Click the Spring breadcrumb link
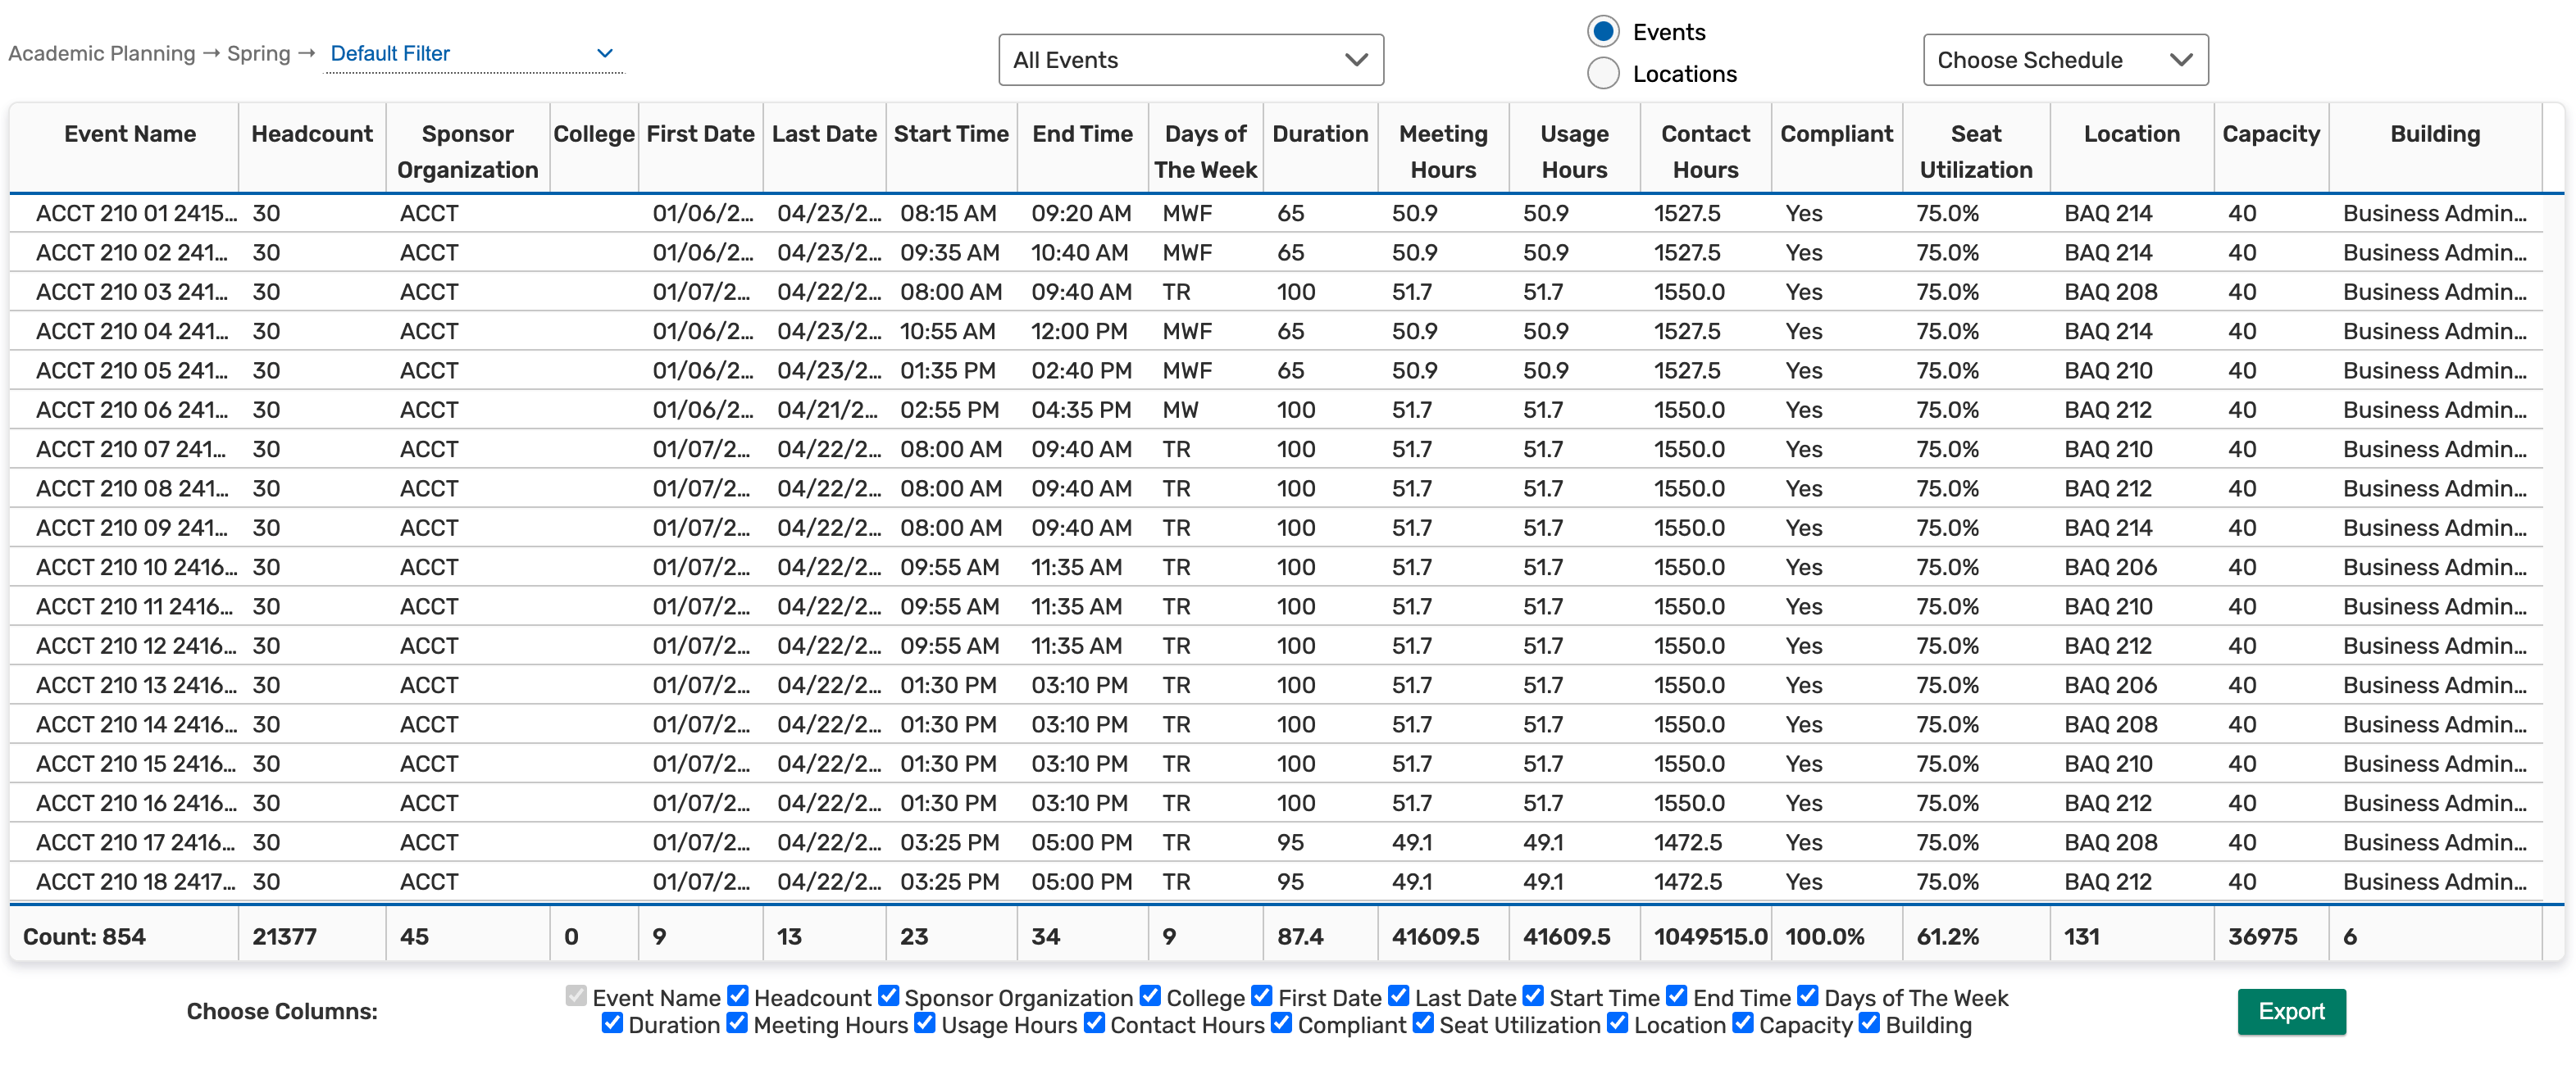2576x1070 pixels. (x=258, y=54)
